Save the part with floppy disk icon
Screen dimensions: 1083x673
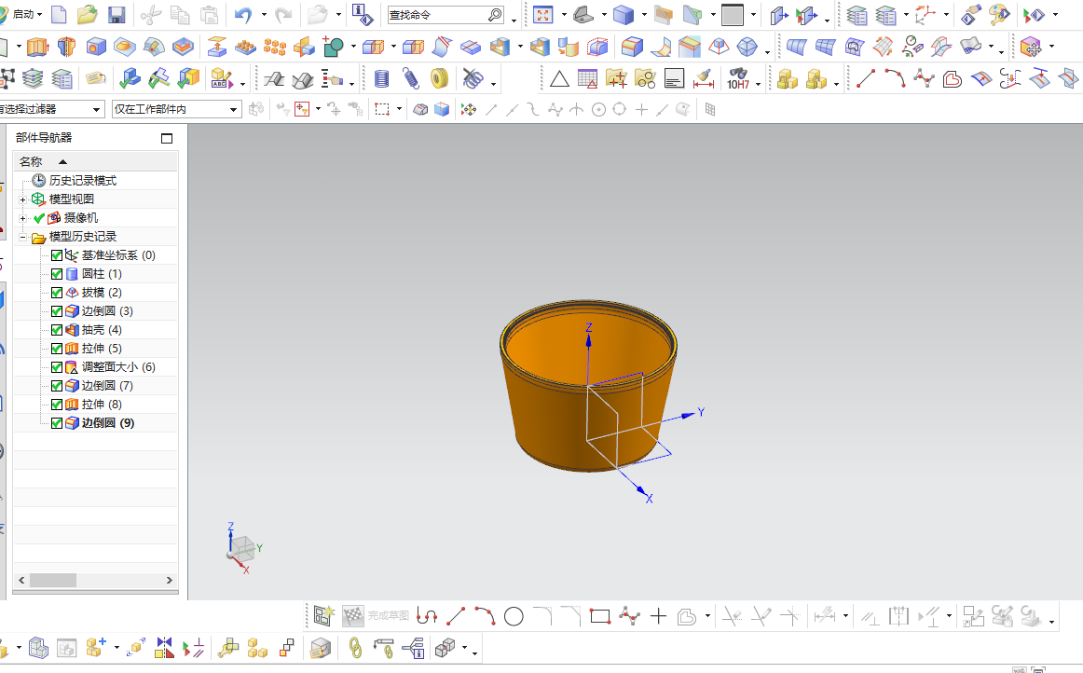point(116,14)
